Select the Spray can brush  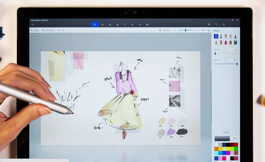click(231, 42)
